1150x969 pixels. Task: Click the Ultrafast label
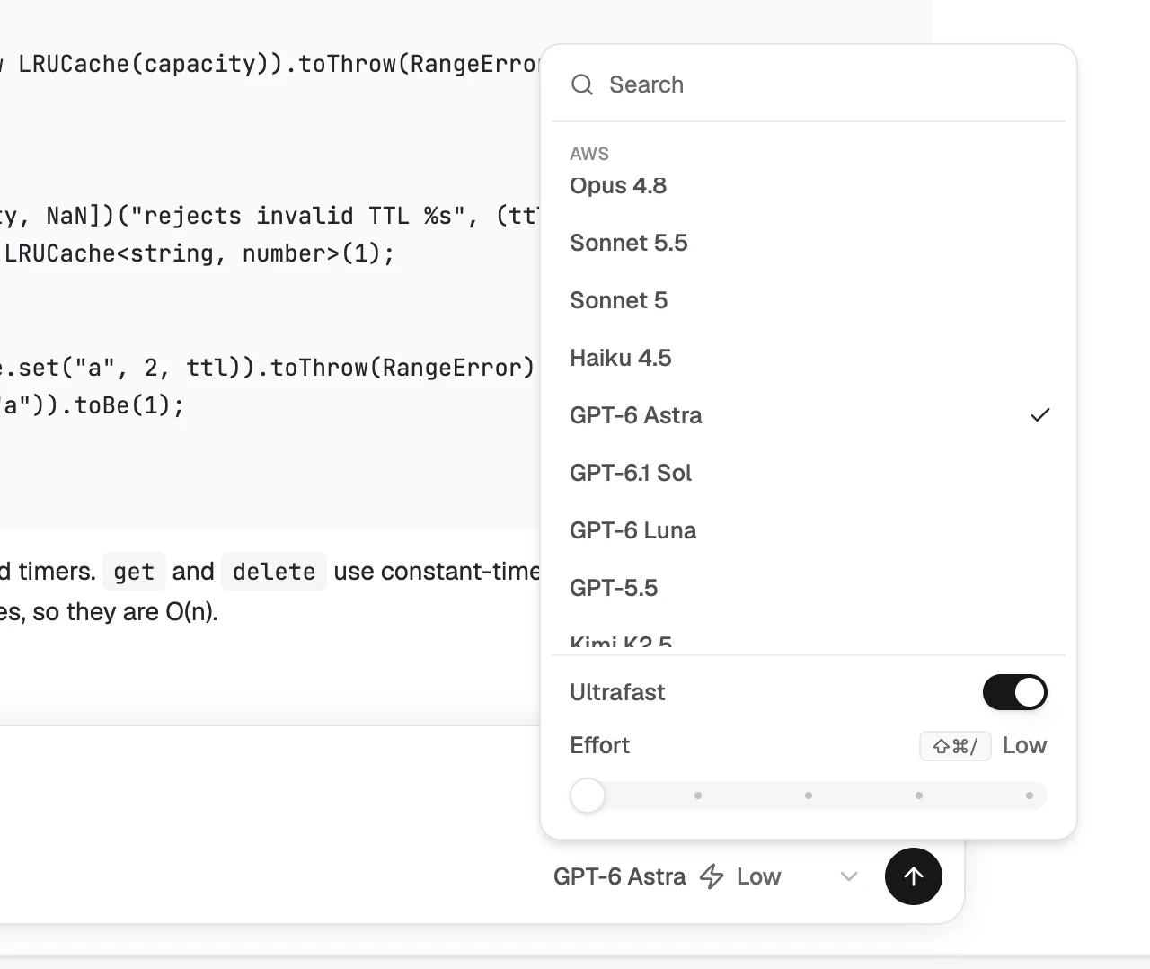click(x=617, y=692)
